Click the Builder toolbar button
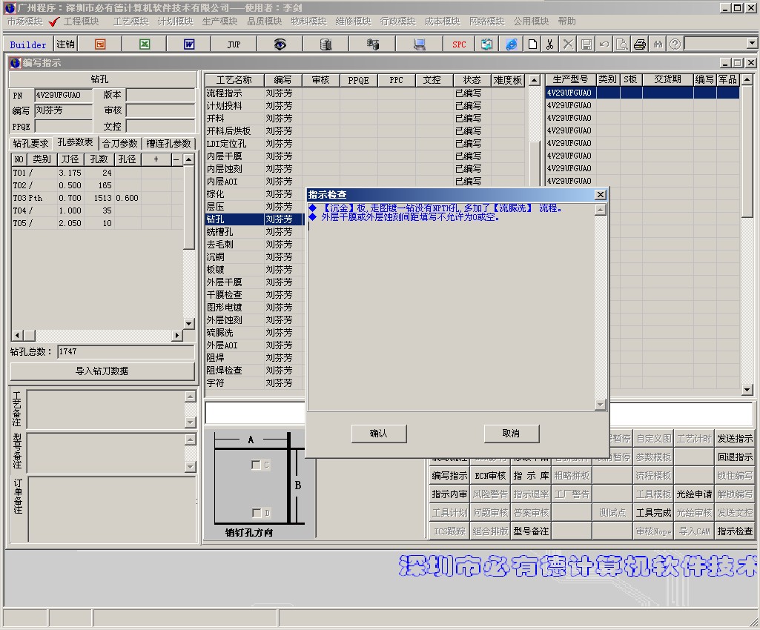 click(x=27, y=44)
